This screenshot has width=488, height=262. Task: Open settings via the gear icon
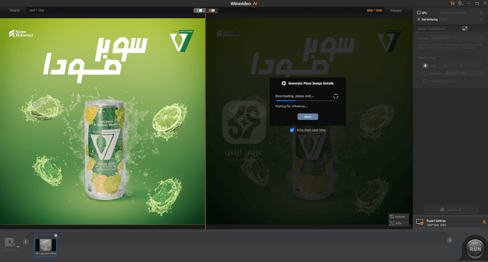pyautogui.click(x=460, y=3)
